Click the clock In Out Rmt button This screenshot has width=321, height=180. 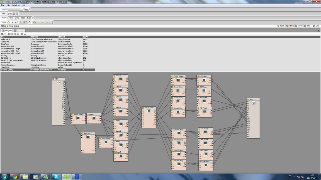(43, 22)
